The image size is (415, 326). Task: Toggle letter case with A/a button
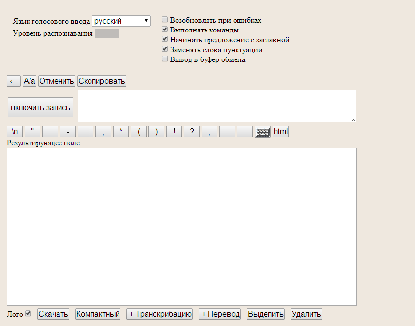click(30, 81)
